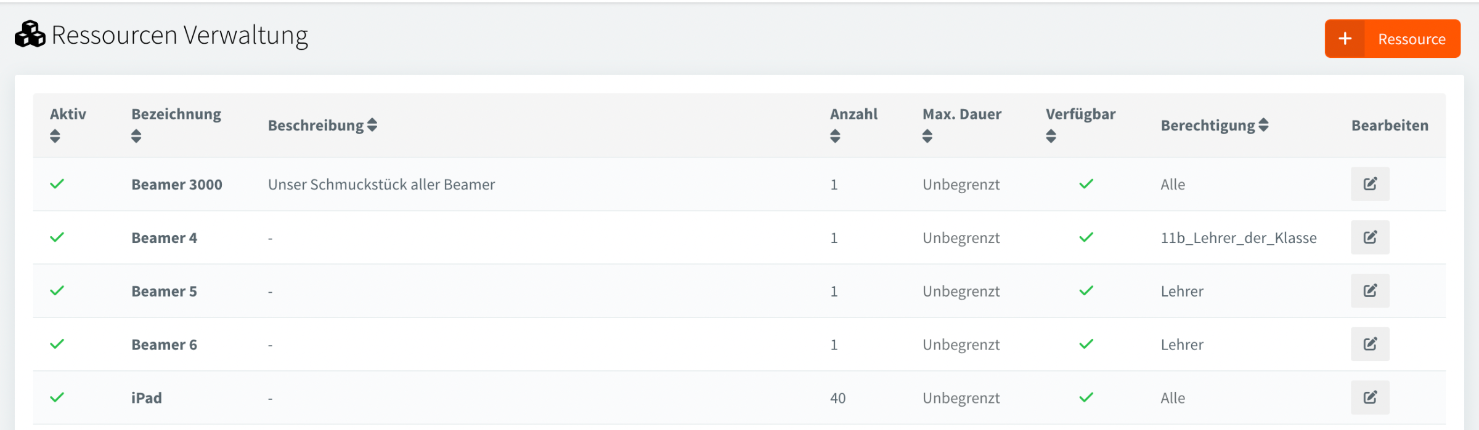This screenshot has height=430, width=1479.
Task: Open the editor for the iPad resource
Action: [1369, 398]
